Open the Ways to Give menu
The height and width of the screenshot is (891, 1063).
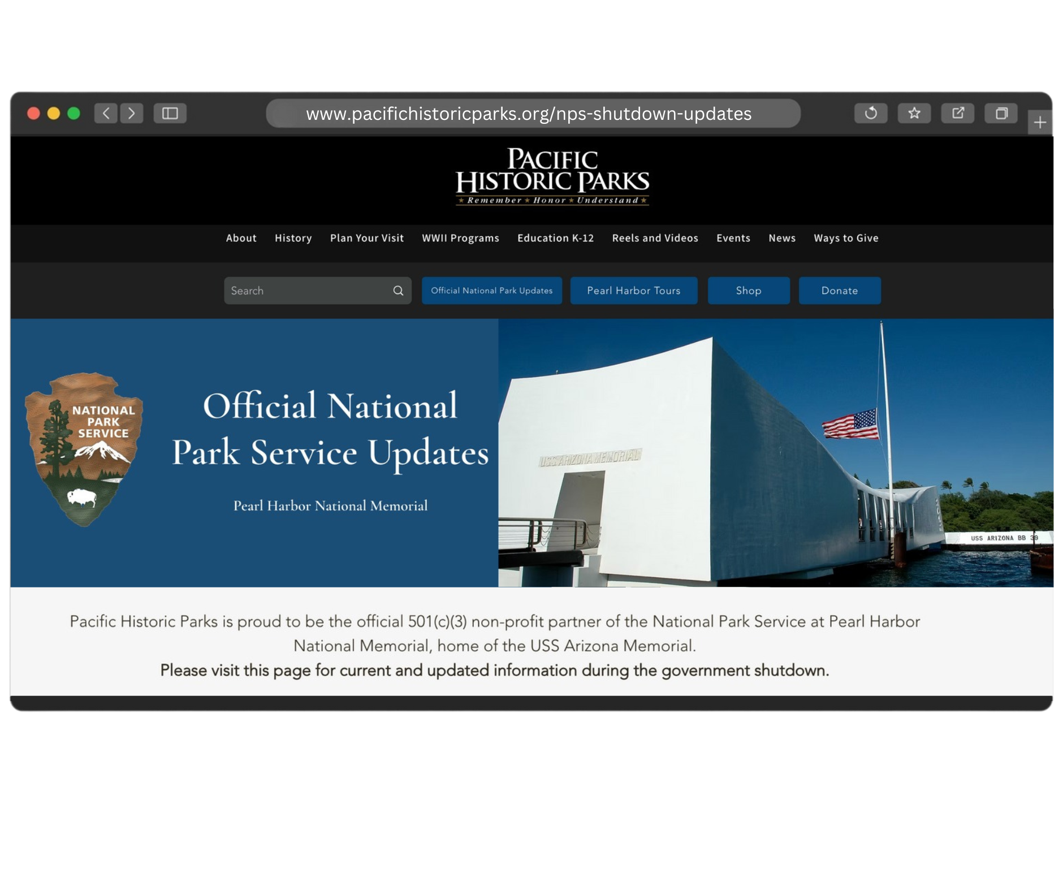846,238
